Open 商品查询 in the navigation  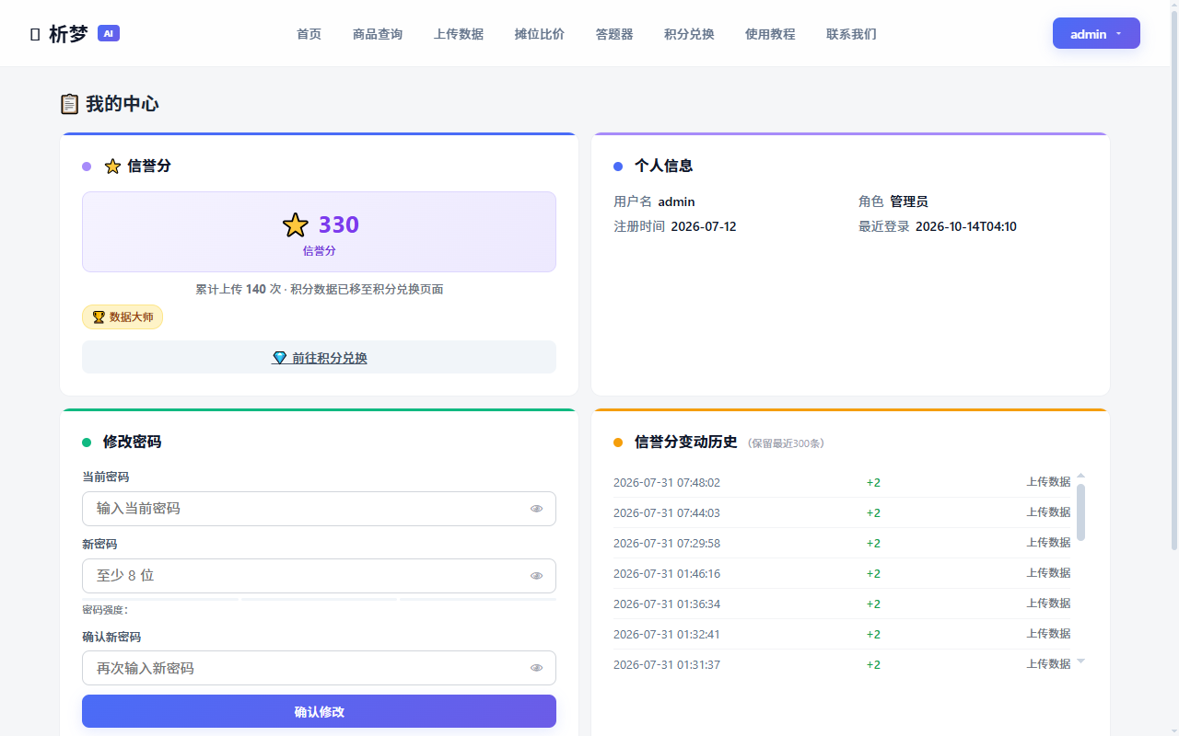coord(378,34)
